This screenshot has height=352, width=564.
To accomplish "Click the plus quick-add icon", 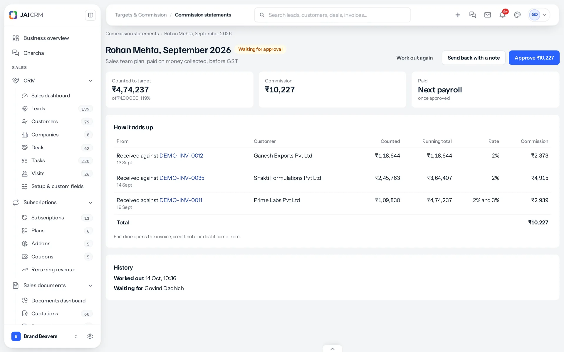I will (x=458, y=15).
